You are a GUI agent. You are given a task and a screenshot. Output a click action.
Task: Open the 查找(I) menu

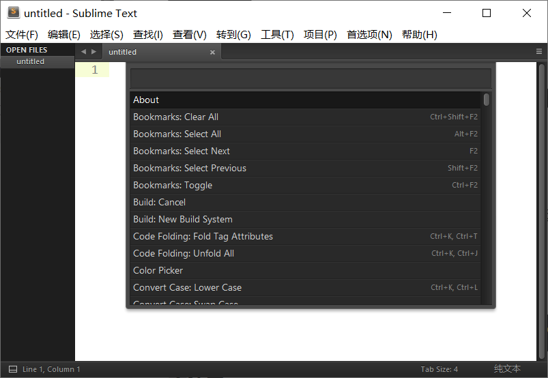[x=148, y=35]
